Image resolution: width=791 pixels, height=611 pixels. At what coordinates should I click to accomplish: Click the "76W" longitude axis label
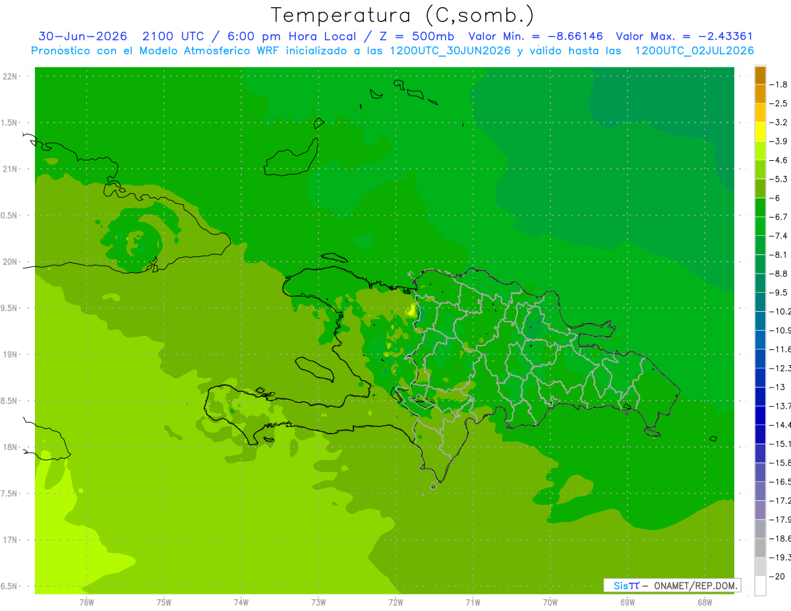point(86,602)
